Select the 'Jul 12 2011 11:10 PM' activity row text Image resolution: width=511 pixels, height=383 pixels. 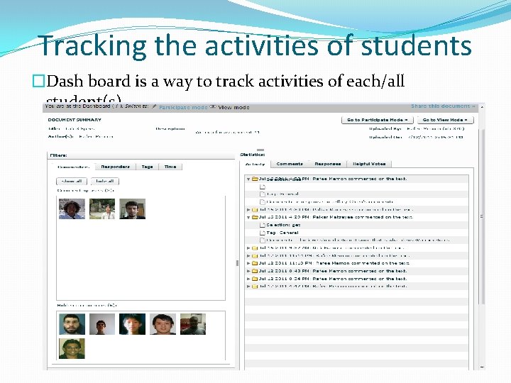click(x=334, y=263)
